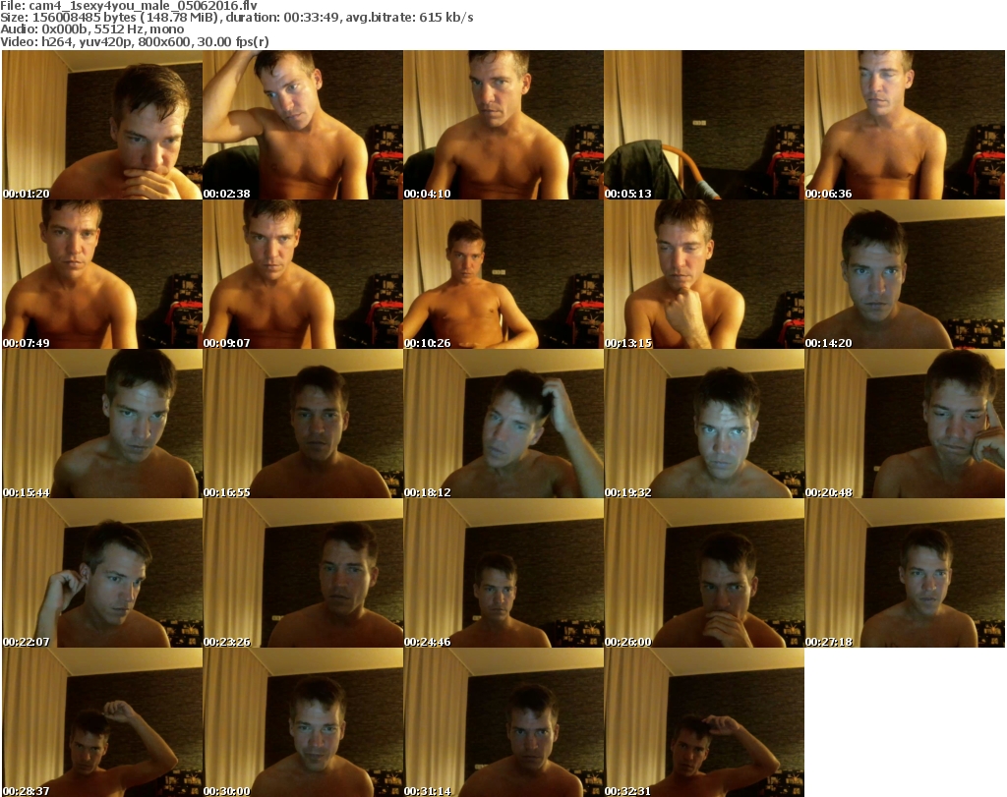Click the File name header line

click(129, 6)
